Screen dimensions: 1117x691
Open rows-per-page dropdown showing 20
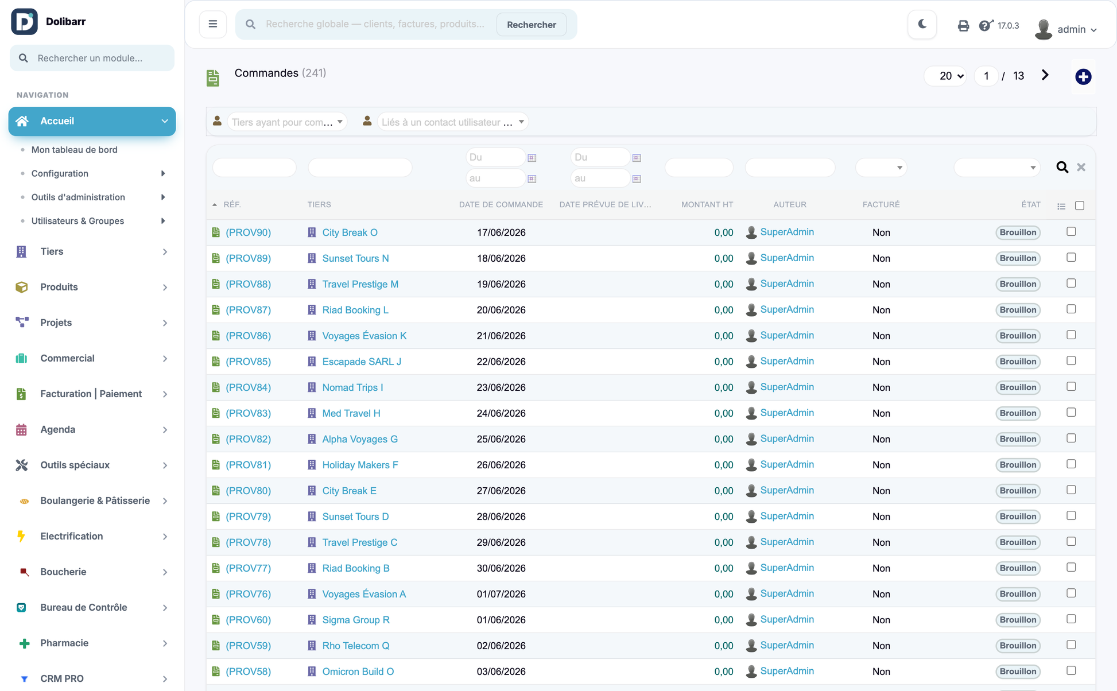point(945,76)
